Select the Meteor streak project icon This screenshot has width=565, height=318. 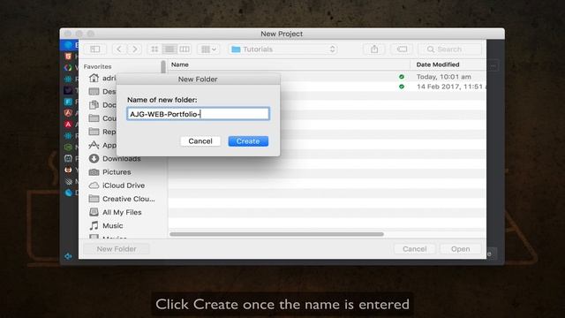pos(68,181)
